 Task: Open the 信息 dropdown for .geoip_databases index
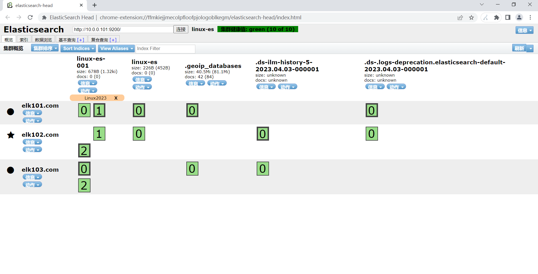(195, 83)
